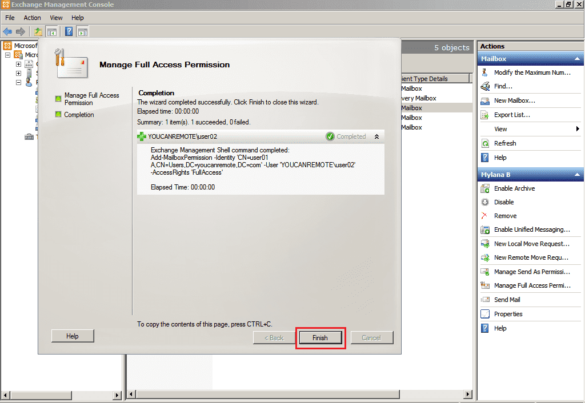Screen dimensions: 585x403
Task: Click the Send Mail action icon
Action: click(485, 300)
